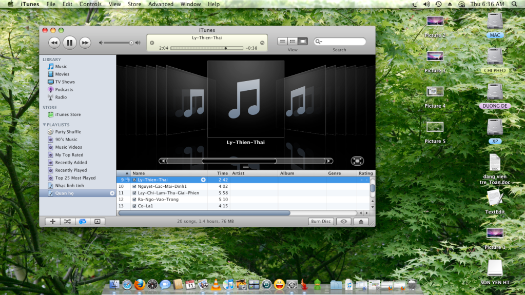Open TV Shows in sidebar
Screen dimensions: 525x295
tap(65, 82)
